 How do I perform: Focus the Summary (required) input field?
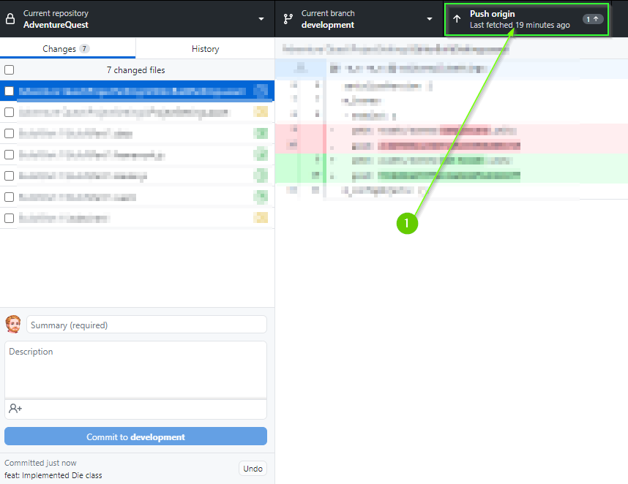146,325
